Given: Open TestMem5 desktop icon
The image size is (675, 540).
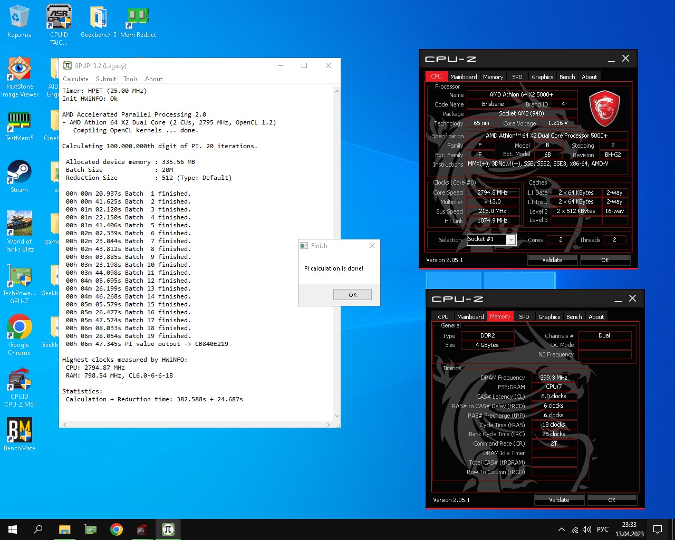Looking at the screenshot, I should 20,126.
